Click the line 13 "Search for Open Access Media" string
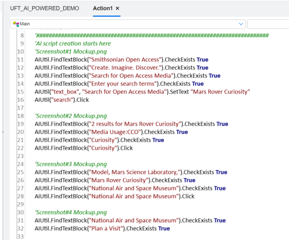This screenshot has height=240, width=289. point(131,76)
